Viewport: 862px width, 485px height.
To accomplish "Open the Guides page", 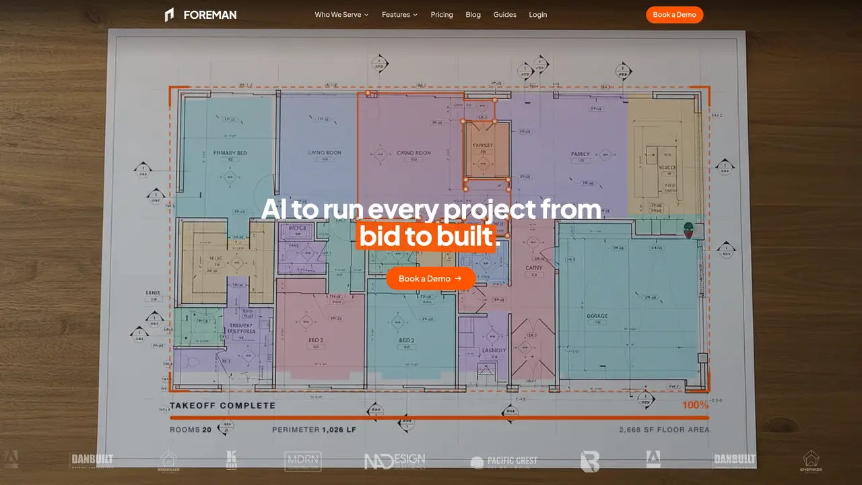I will click(x=505, y=15).
